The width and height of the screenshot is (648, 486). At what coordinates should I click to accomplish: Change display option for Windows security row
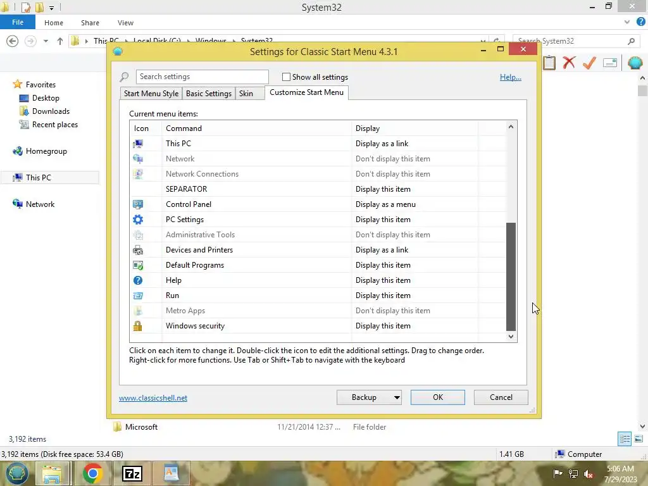[x=414, y=326]
